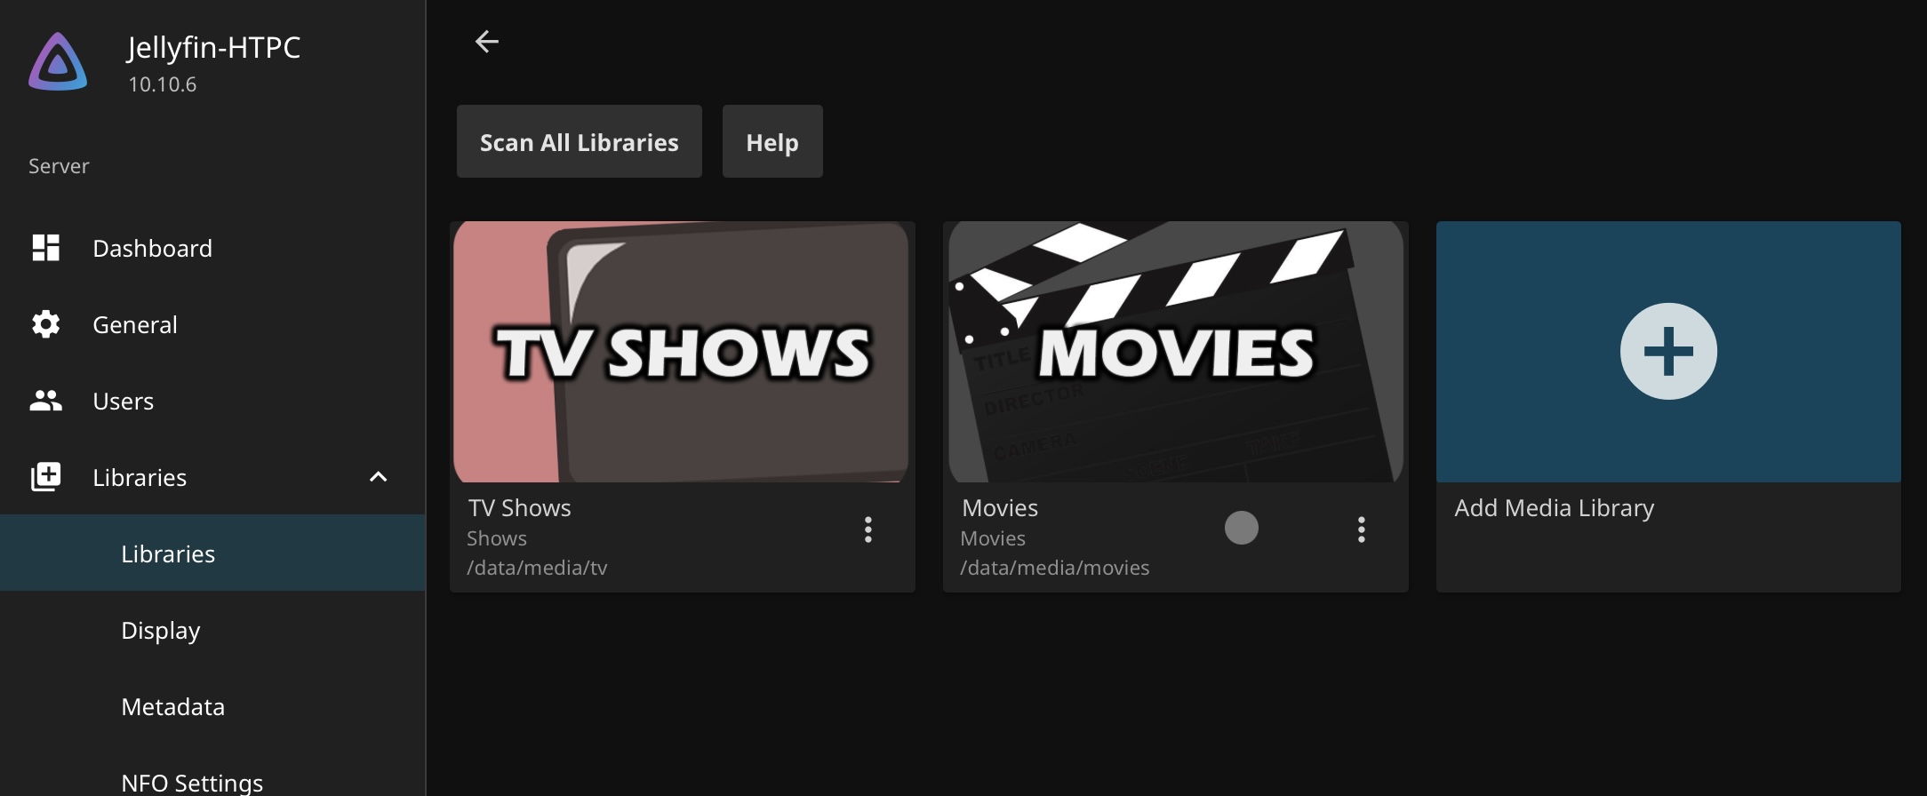
Task: Click the General gear icon
Action: click(45, 324)
